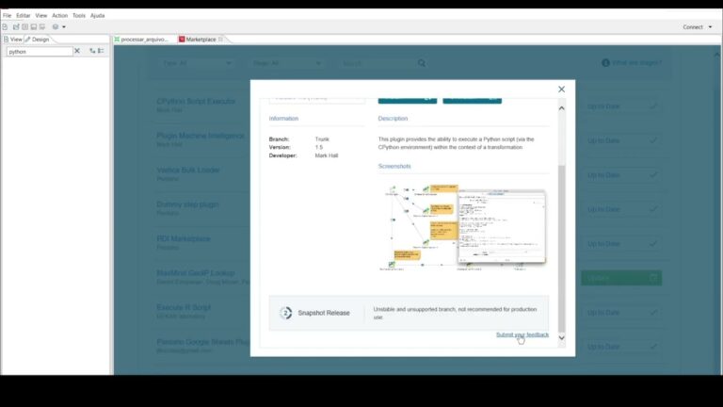Click the Information section heading
The width and height of the screenshot is (723, 407).
pyautogui.click(x=283, y=119)
